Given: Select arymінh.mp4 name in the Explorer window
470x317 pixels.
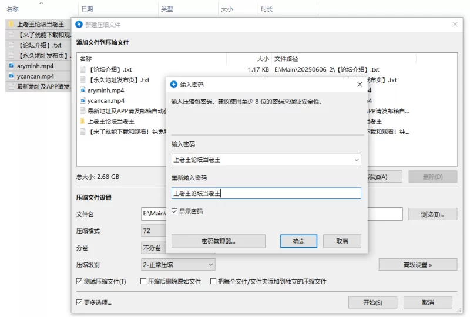Looking at the screenshot, I should tap(35, 66).
